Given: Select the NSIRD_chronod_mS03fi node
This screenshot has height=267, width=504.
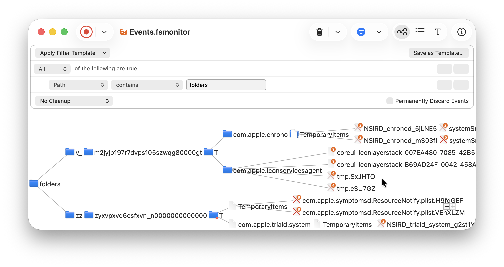Looking at the screenshot, I should 396,140.
